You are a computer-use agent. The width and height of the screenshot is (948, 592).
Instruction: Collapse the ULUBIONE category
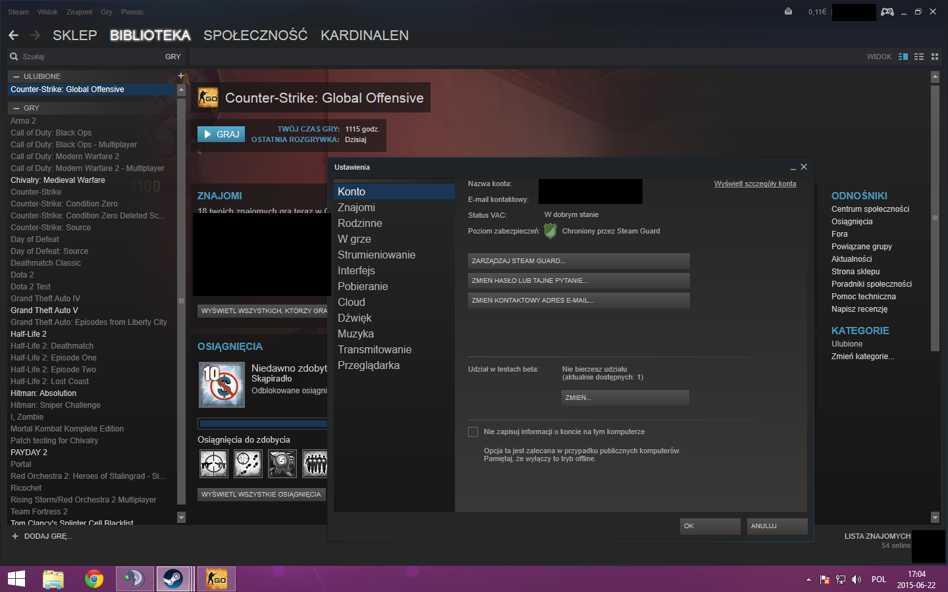pos(16,76)
